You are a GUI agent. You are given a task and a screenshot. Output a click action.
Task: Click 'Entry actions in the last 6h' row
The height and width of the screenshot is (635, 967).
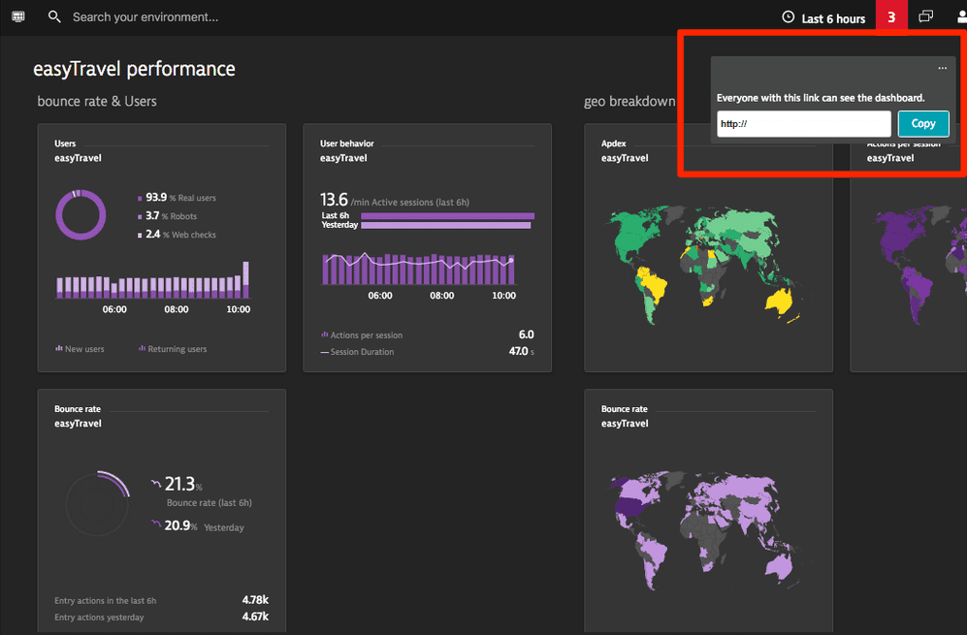[161, 600]
